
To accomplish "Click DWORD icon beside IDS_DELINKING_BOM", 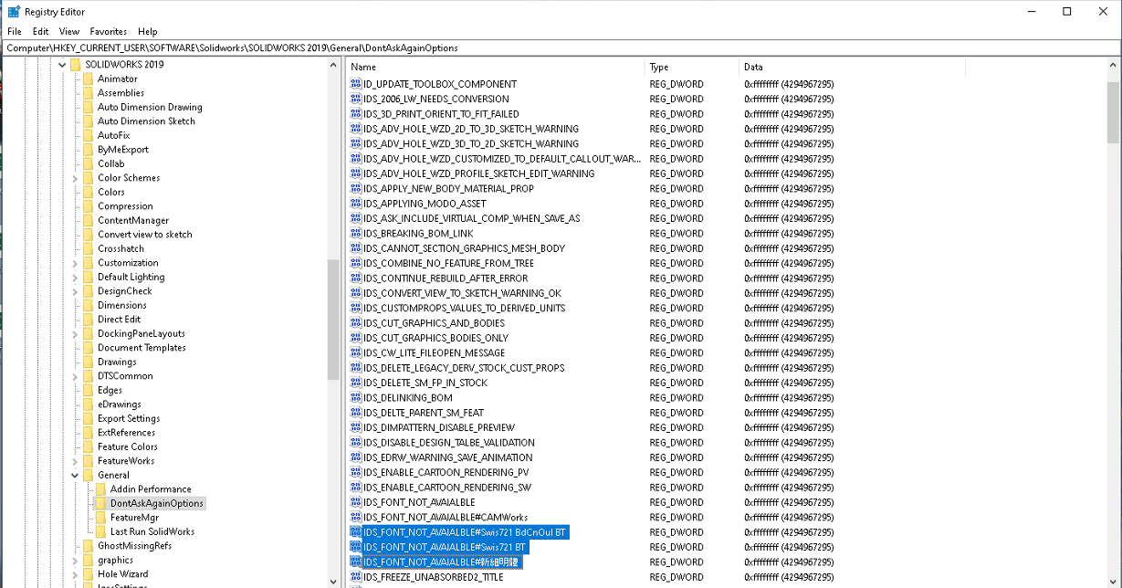I will click(x=356, y=398).
